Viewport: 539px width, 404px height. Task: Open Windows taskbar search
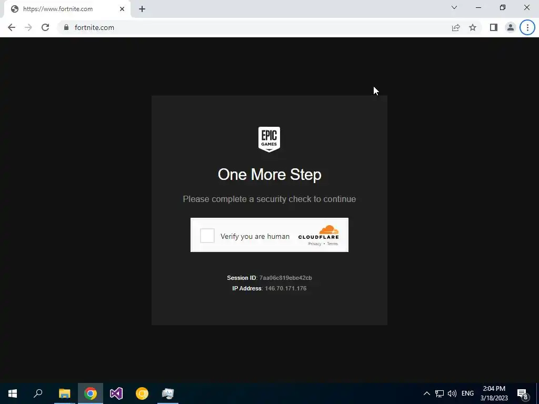click(x=38, y=393)
